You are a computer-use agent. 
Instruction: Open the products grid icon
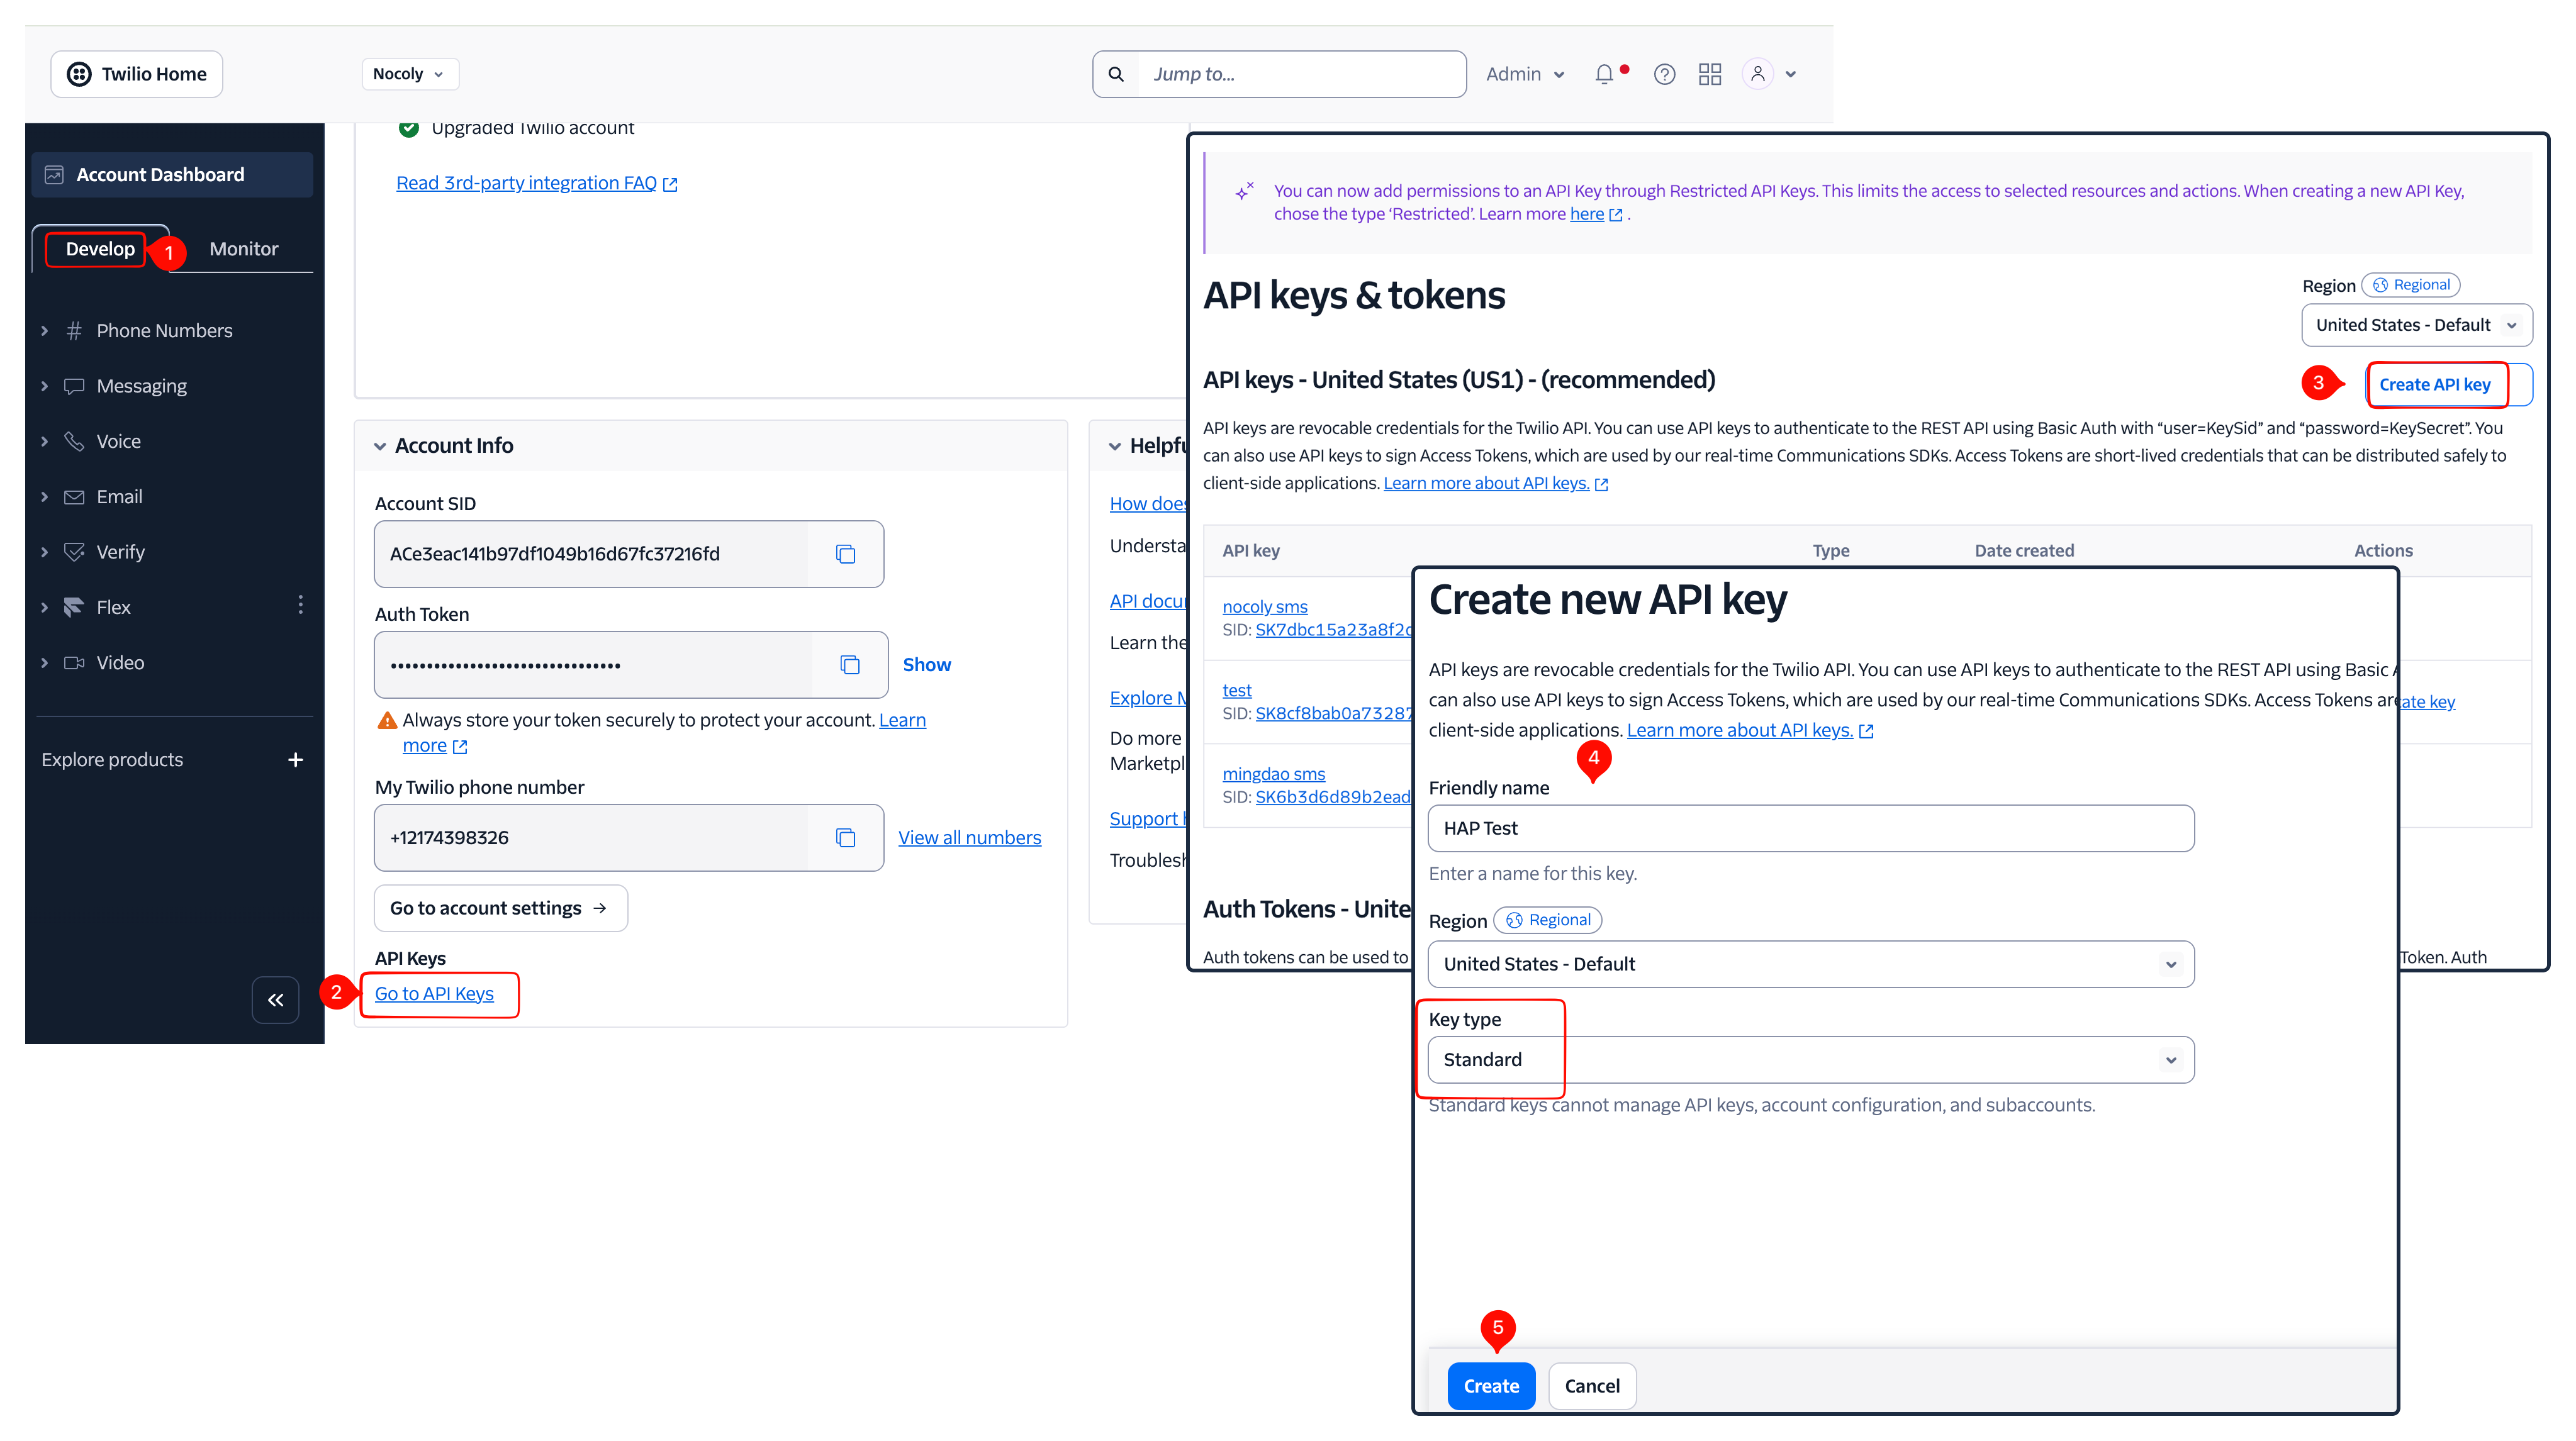pos(1710,74)
